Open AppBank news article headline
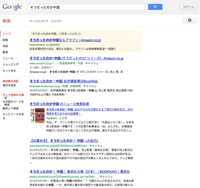This screenshot has width=200, height=188. tap(89, 111)
